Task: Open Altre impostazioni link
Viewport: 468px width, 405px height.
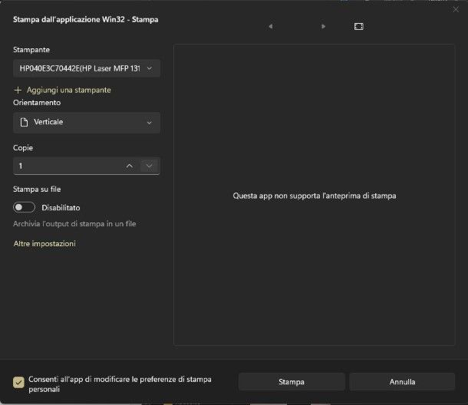Action: pyautogui.click(x=44, y=244)
